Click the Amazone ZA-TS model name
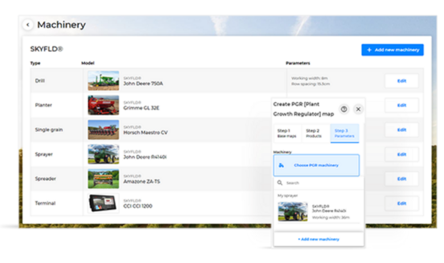Image resolution: width=444 pixels, height=263 pixels. (142, 181)
